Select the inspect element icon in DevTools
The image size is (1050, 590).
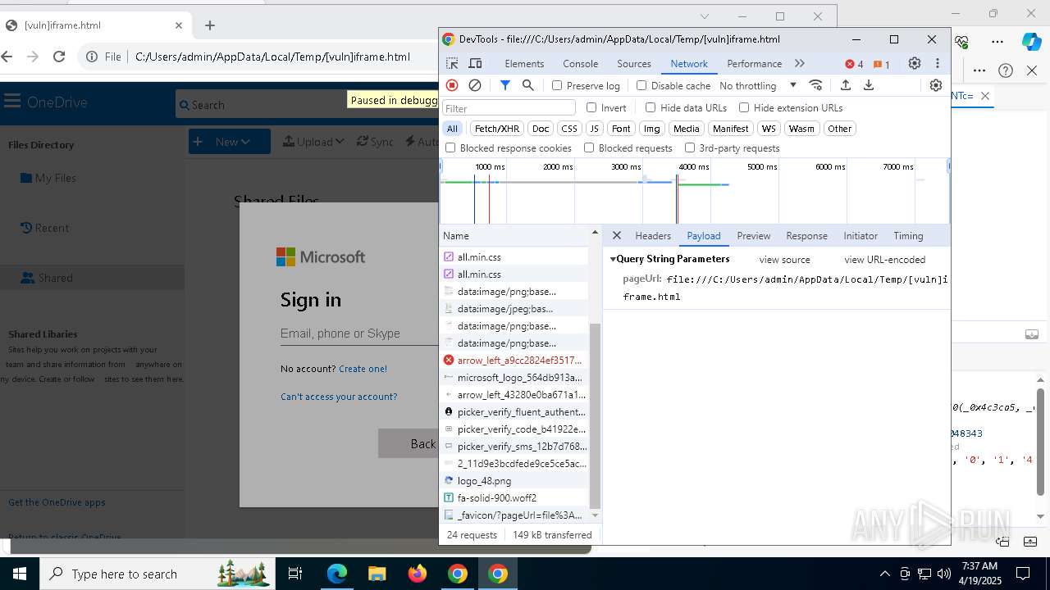[452, 63]
